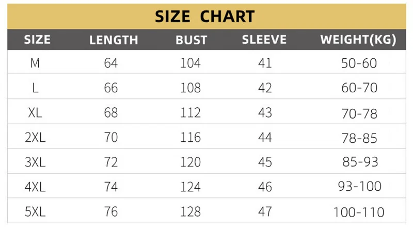The image size is (413, 231).
Task: Click the length value 76
Action: tap(111, 211)
